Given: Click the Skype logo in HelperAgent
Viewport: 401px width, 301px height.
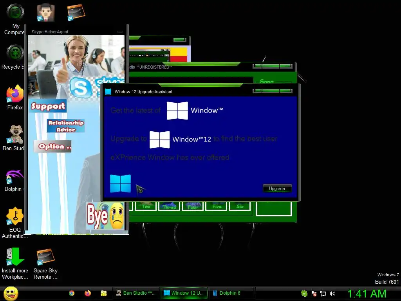Looking at the screenshot, I should click(81, 88).
